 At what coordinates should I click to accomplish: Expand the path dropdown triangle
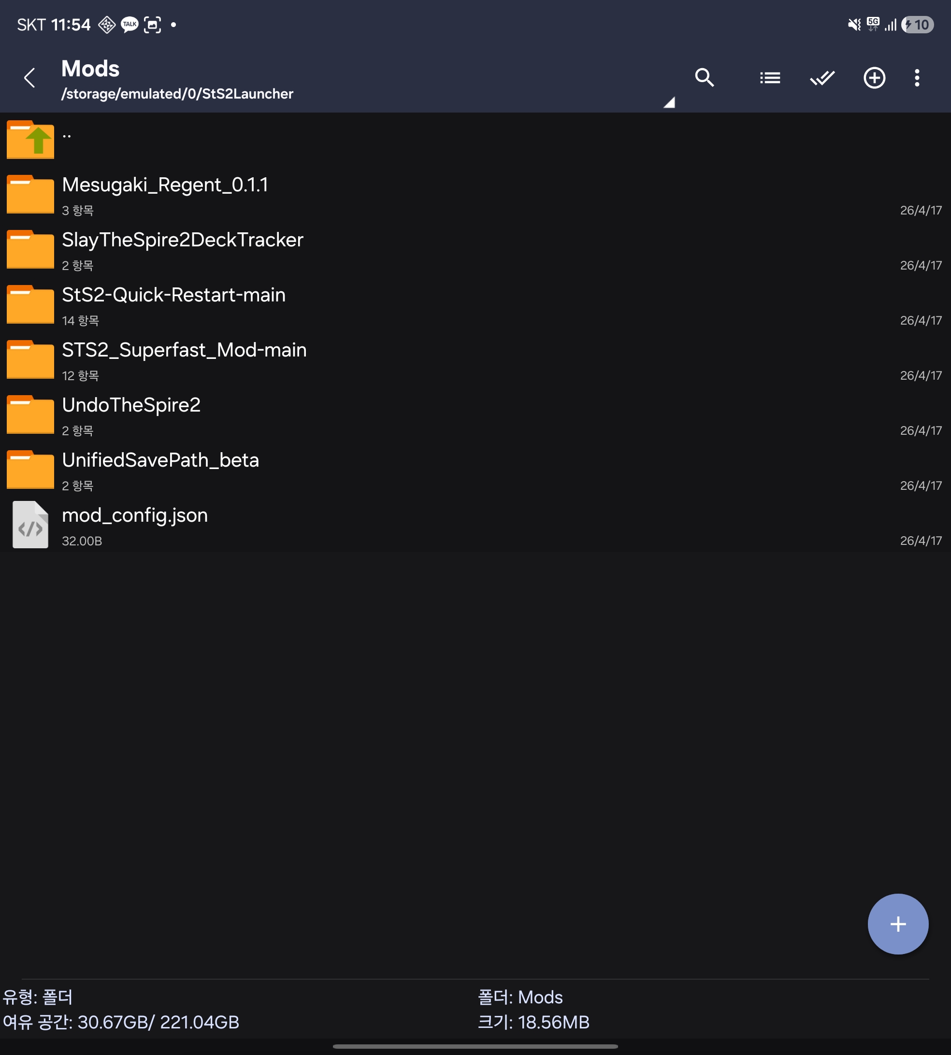tap(669, 102)
